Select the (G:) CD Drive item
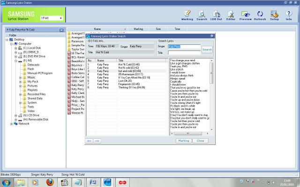The width and height of the screenshot is (300, 187). [31, 115]
